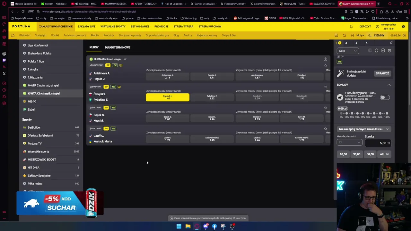The image size is (411, 231).
Task: Reload the page with browser refresh button
Action: pyautogui.click(x=23, y=12)
